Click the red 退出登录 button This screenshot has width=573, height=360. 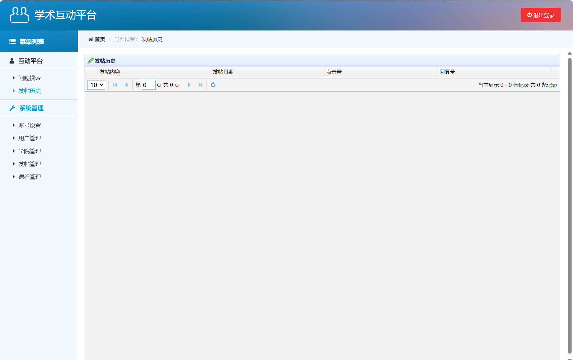pos(540,15)
